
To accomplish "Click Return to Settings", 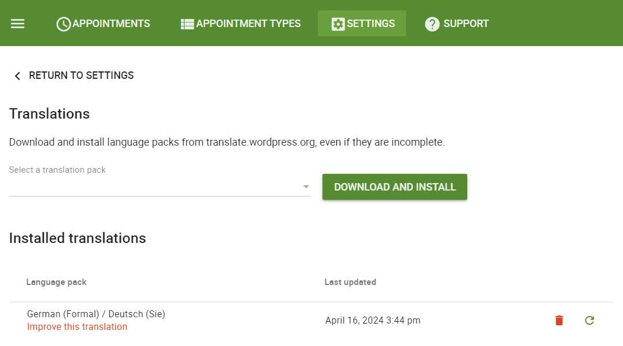I will tap(81, 75).
